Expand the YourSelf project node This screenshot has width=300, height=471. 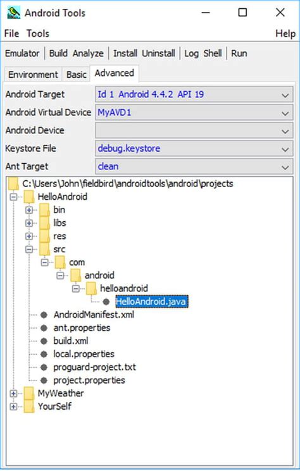13,407
